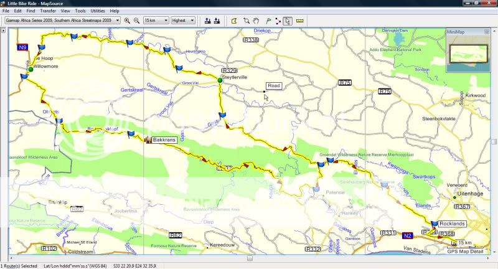
Task: Expand the hidden left data pane
Action: tap(3, 31)
